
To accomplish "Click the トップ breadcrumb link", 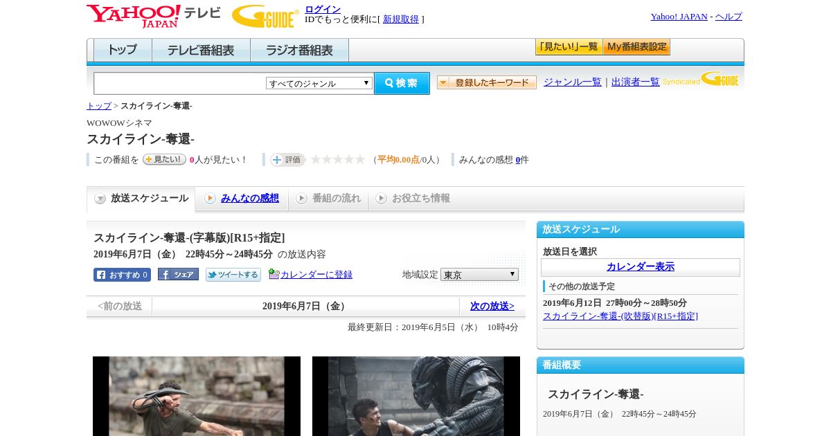I will 99,106.
